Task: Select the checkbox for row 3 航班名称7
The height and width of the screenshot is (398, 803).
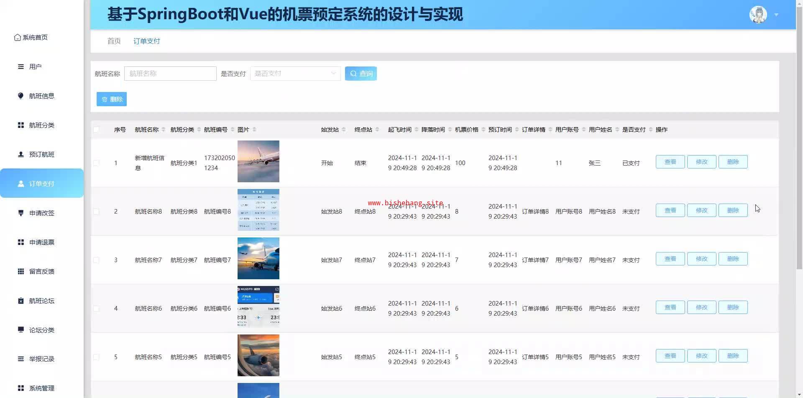Action: [96, 260]
